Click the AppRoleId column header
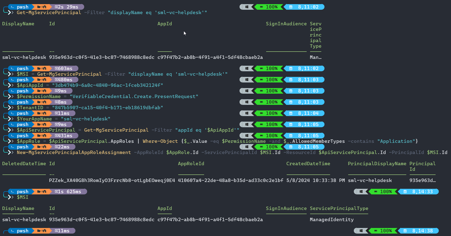The height and width of the screenshot is (236, 451). coord(191,164)
